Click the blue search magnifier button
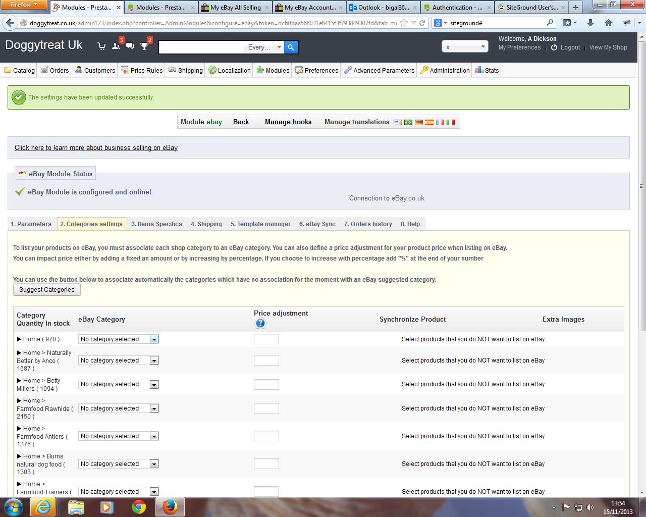The image size is (646, 517). (x=291, y=47)
